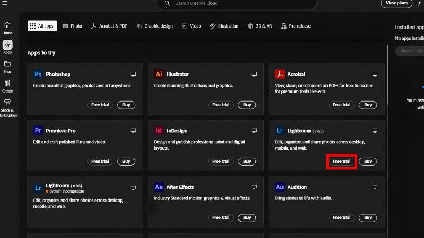
Task: Start Audition free trial
Action: click(x=341, y=217)
